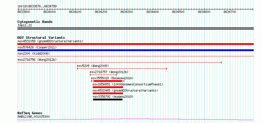Open the esv5209 (Wang2008) label
This screenshot has width=262, height=123.
pos(93,66)
